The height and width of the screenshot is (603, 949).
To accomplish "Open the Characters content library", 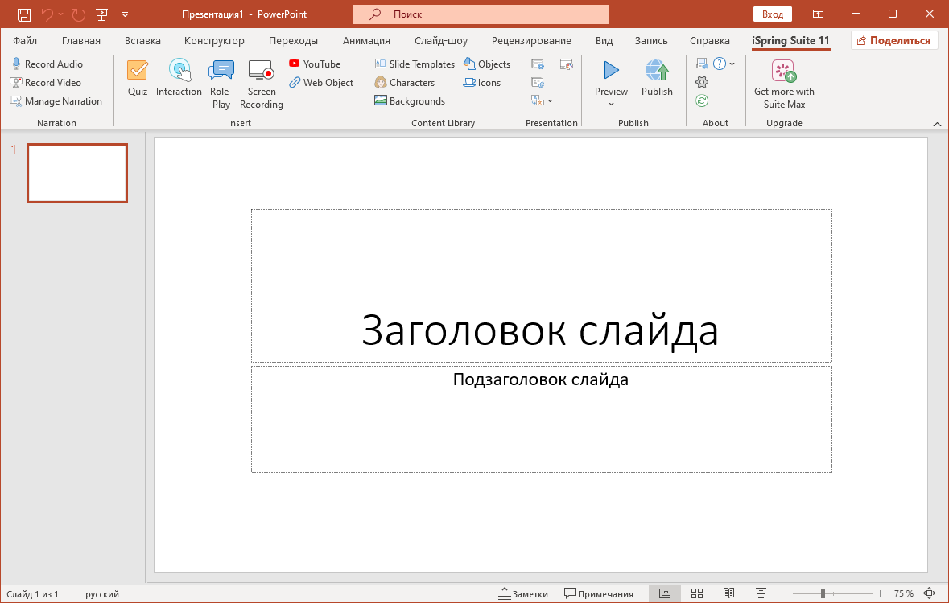I will click(405, 82).
